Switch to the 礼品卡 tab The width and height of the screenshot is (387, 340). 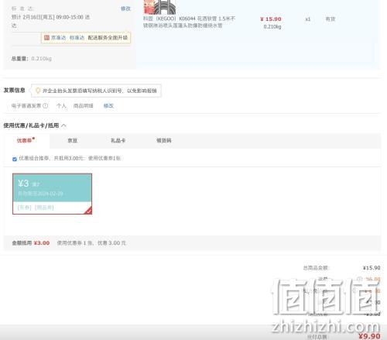click(x=118, y=140)
